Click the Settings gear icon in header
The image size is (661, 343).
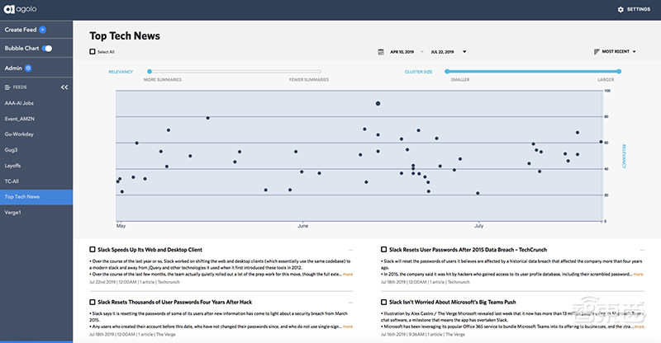click(x=621, y=9)
